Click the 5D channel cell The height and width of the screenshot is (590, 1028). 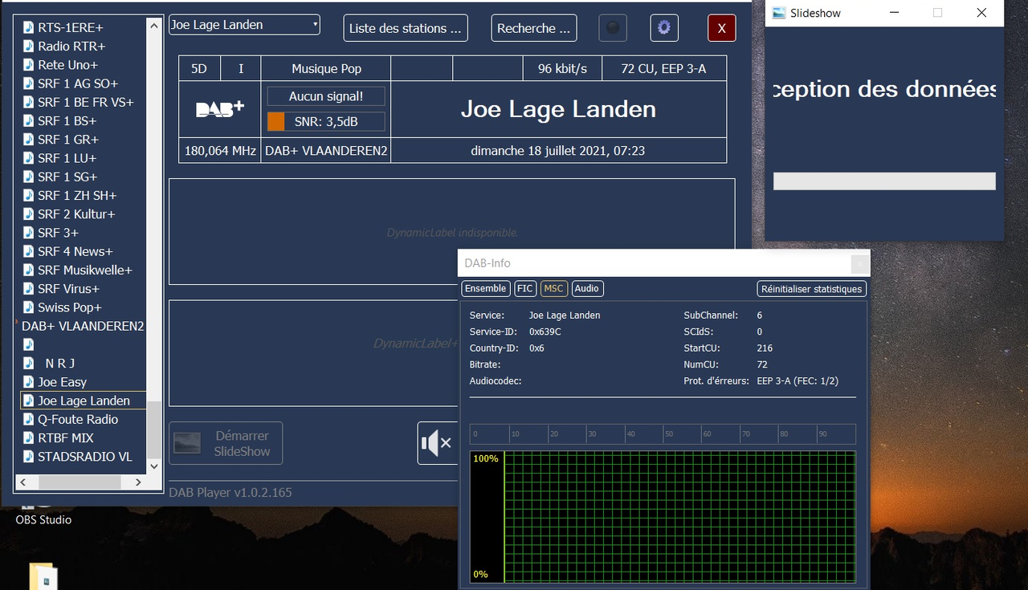coord(199,69)
